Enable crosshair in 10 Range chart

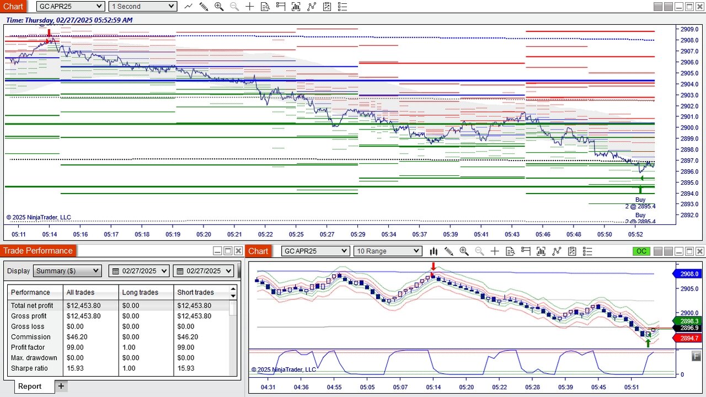(x=495, y=251)
